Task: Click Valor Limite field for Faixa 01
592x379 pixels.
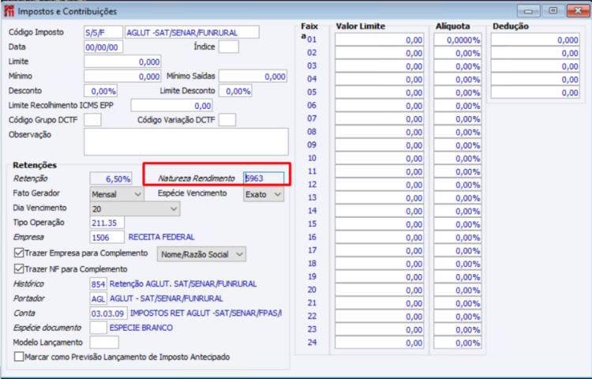Action: pyautogui.click(x=379, y=40)
